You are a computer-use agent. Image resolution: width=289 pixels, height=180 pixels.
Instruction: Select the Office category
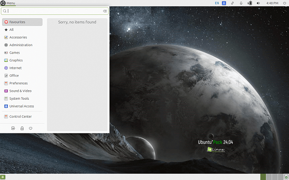22,75
